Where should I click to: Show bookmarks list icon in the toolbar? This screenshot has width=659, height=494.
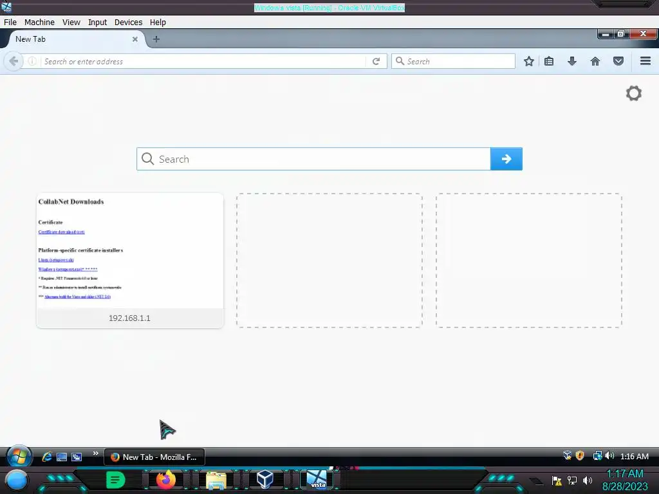click(x=549, y=61)
